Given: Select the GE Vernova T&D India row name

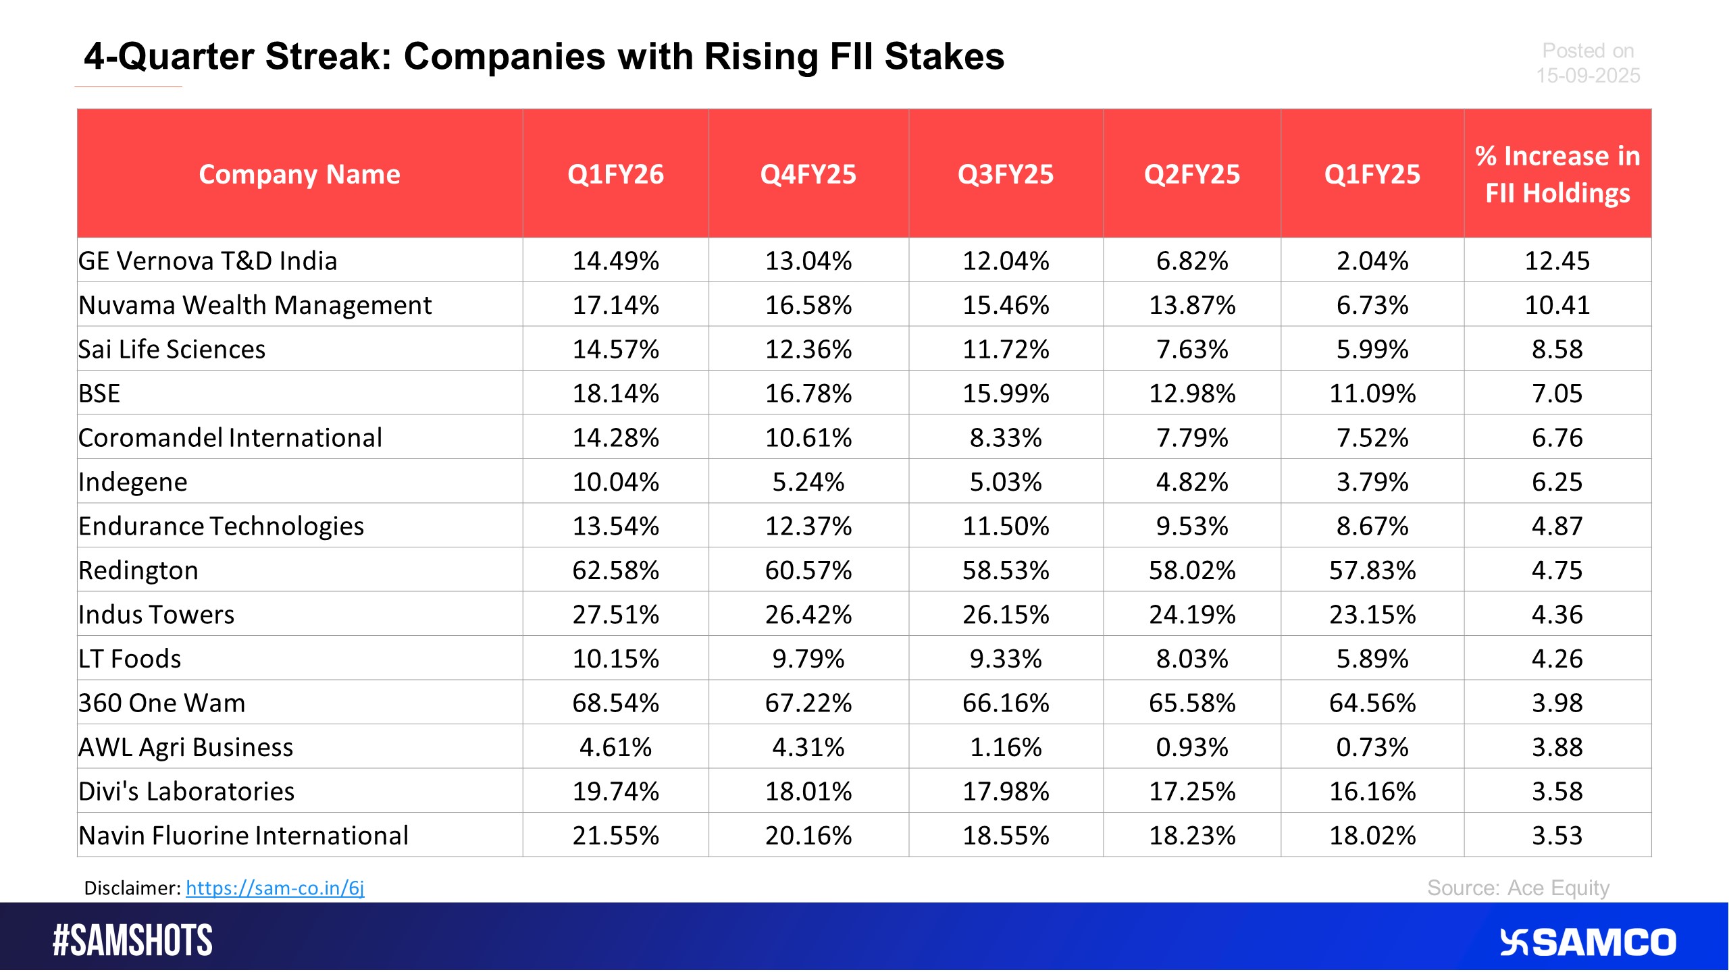Looking at the screenshot, I should point(208,261).
